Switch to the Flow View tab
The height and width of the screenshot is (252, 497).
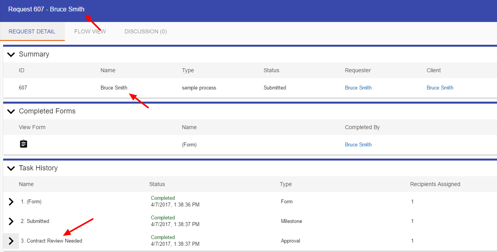pyautogui.click(x=90, y=31)
